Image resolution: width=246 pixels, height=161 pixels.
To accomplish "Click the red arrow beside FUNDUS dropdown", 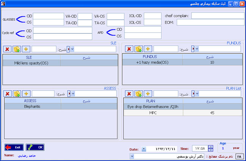I will [193, 49].
